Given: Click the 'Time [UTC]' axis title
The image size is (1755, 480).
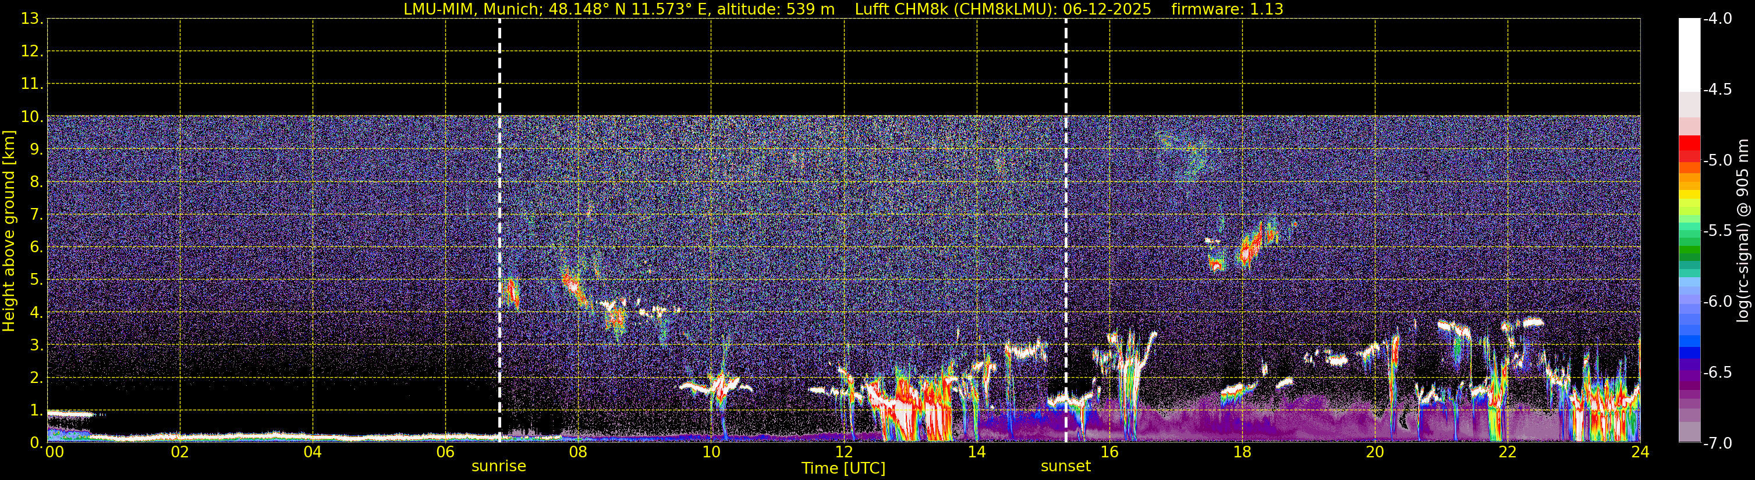Looking at the screenshot, I should 843,468.
